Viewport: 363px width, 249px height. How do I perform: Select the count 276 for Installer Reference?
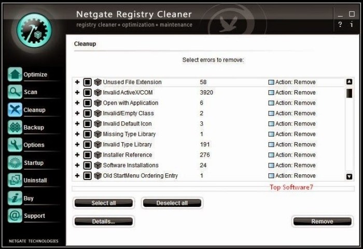tap(205, 155)
